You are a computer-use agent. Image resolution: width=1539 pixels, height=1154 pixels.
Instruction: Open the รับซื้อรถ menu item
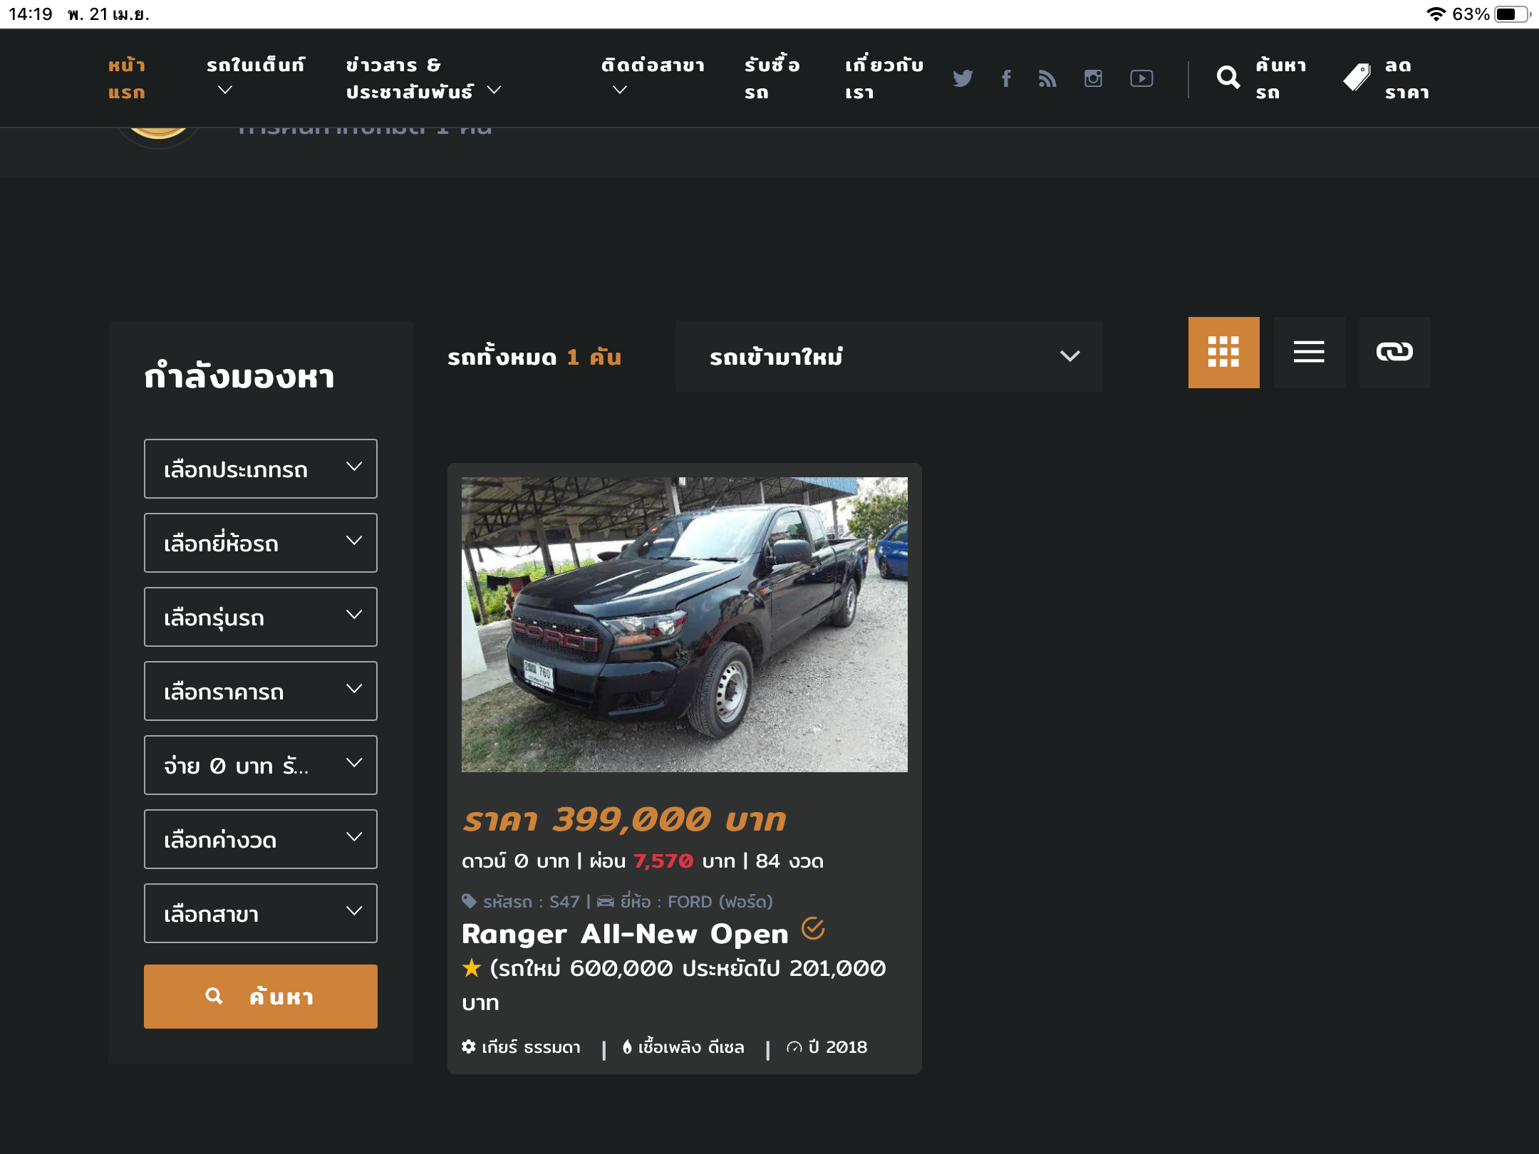(x=772, y=78)
